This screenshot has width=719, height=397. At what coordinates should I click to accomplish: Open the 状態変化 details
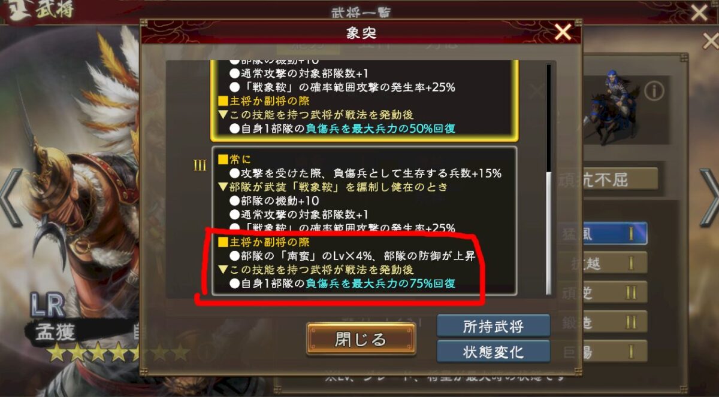[x=494, y=352]
